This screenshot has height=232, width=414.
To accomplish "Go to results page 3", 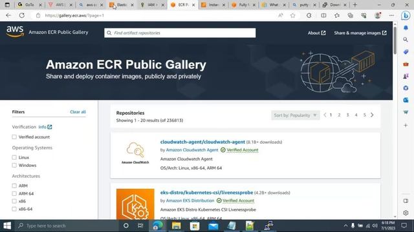I will tap(348, 115).
